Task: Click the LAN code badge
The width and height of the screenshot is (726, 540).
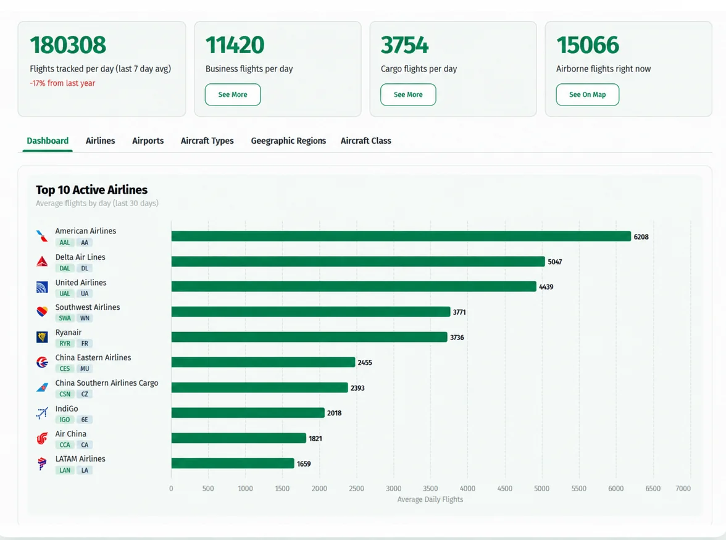Action: point(65,470)
